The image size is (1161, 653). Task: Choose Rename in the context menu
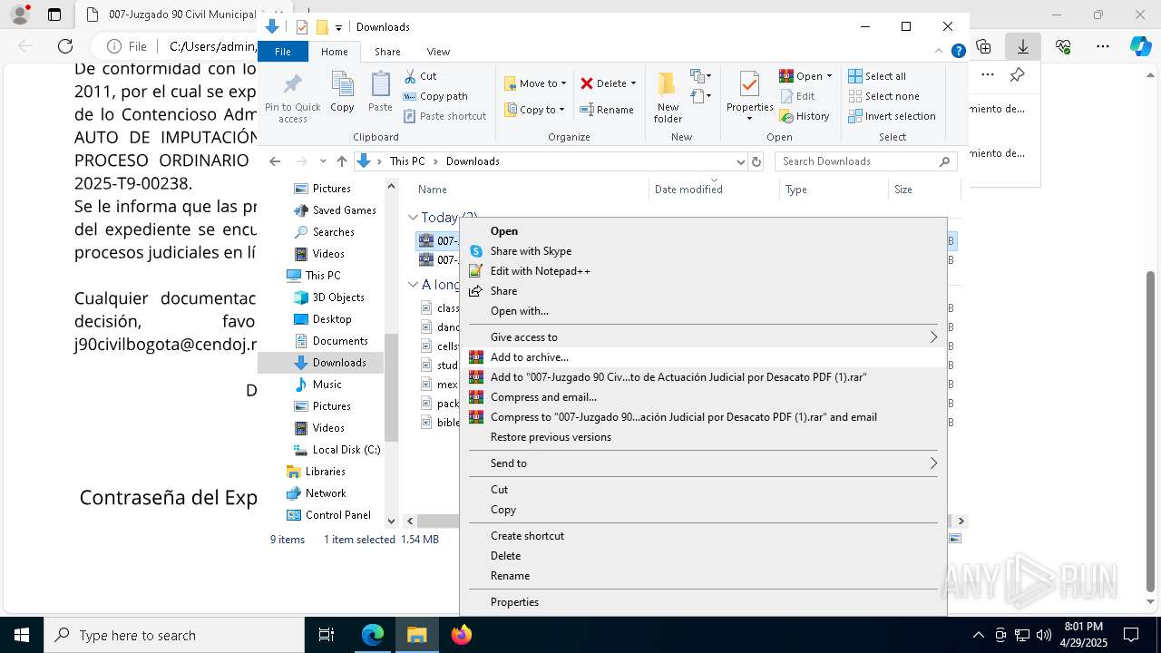tap(703, 576)
